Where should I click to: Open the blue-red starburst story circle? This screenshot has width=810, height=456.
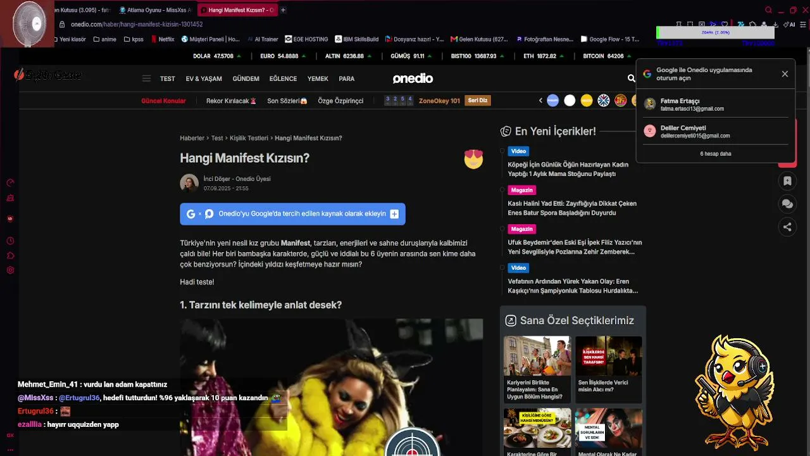[604, 100]
